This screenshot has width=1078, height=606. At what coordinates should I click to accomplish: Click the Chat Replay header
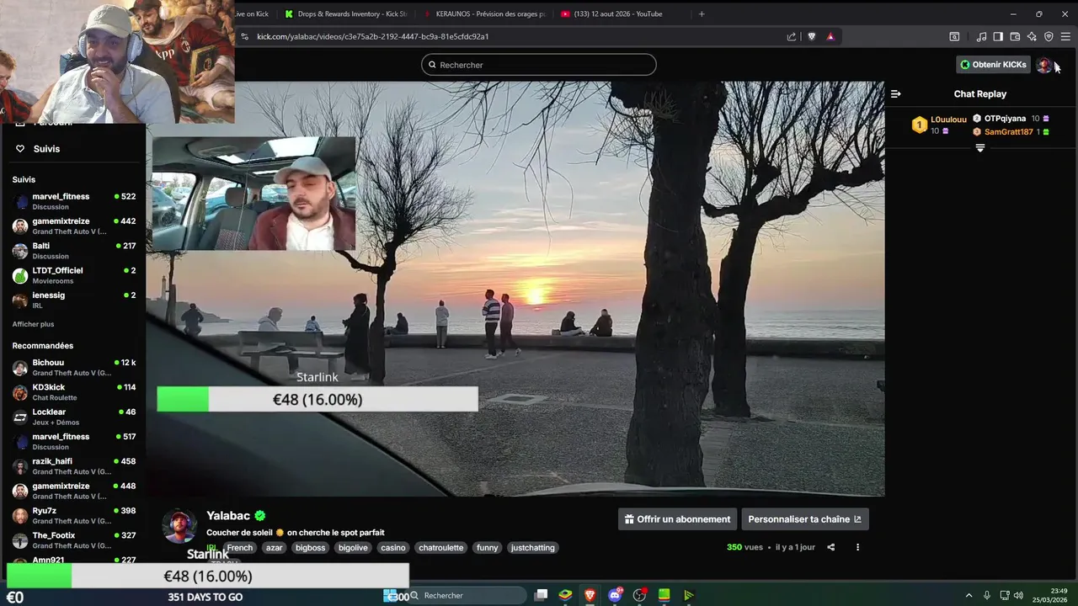tap(980, 94)
